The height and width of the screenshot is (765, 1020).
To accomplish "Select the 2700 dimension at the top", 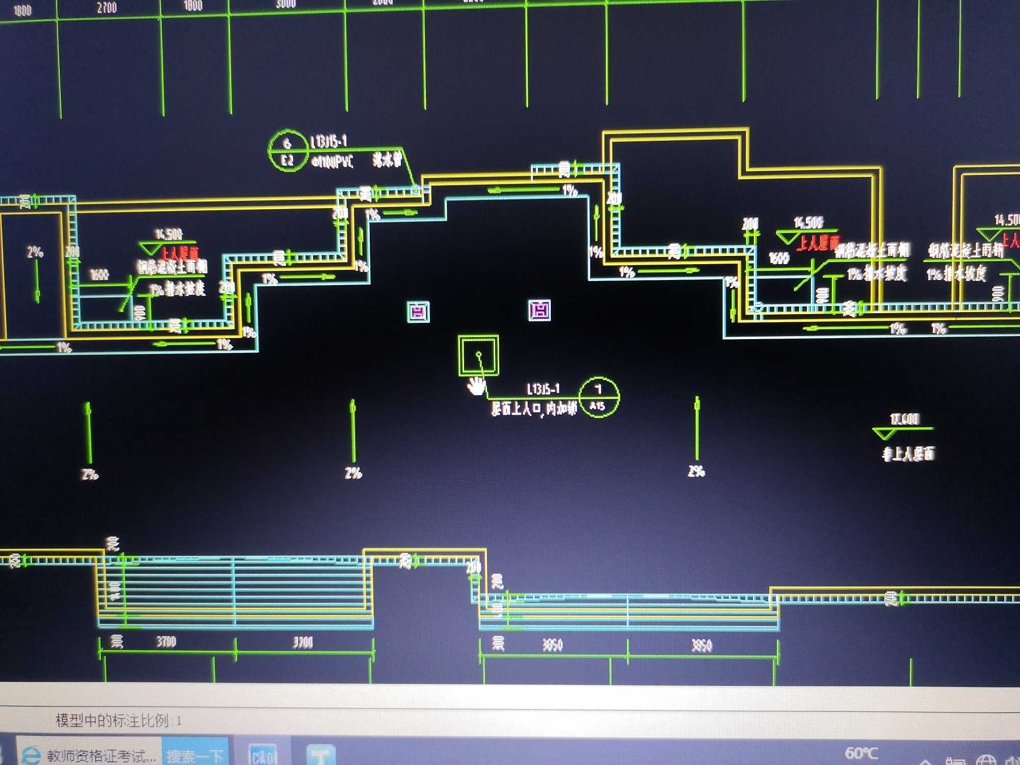I will point(107,7).
